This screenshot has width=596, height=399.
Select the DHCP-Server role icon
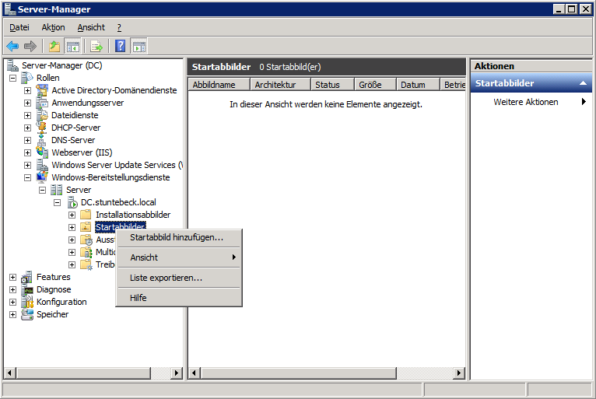tap(42, 128)
